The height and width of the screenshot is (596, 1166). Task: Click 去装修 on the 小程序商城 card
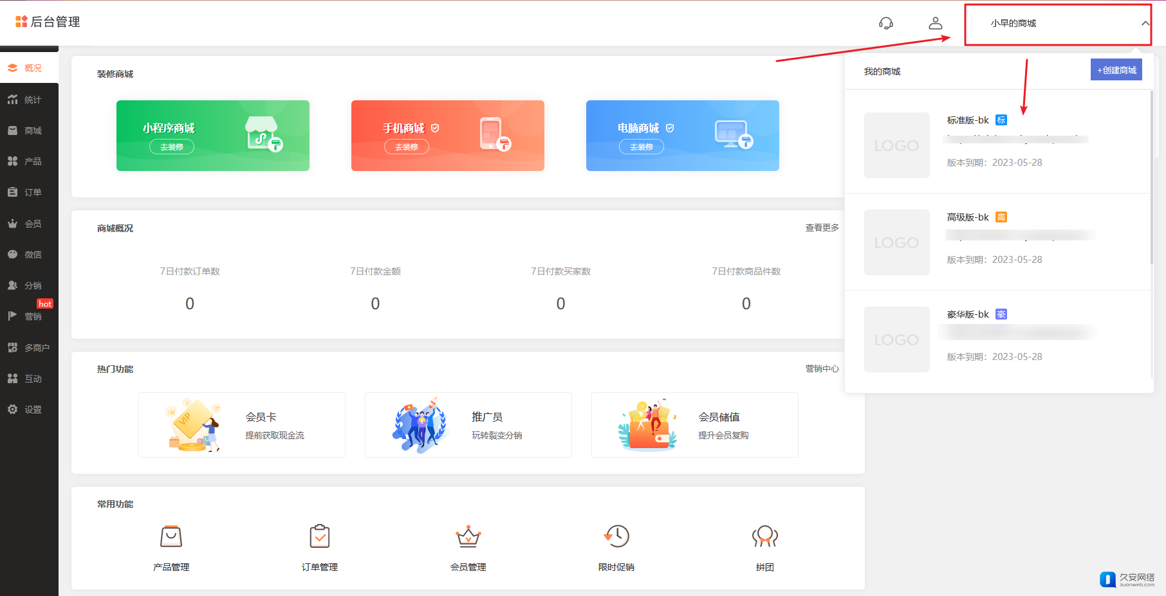pos(172,147)
